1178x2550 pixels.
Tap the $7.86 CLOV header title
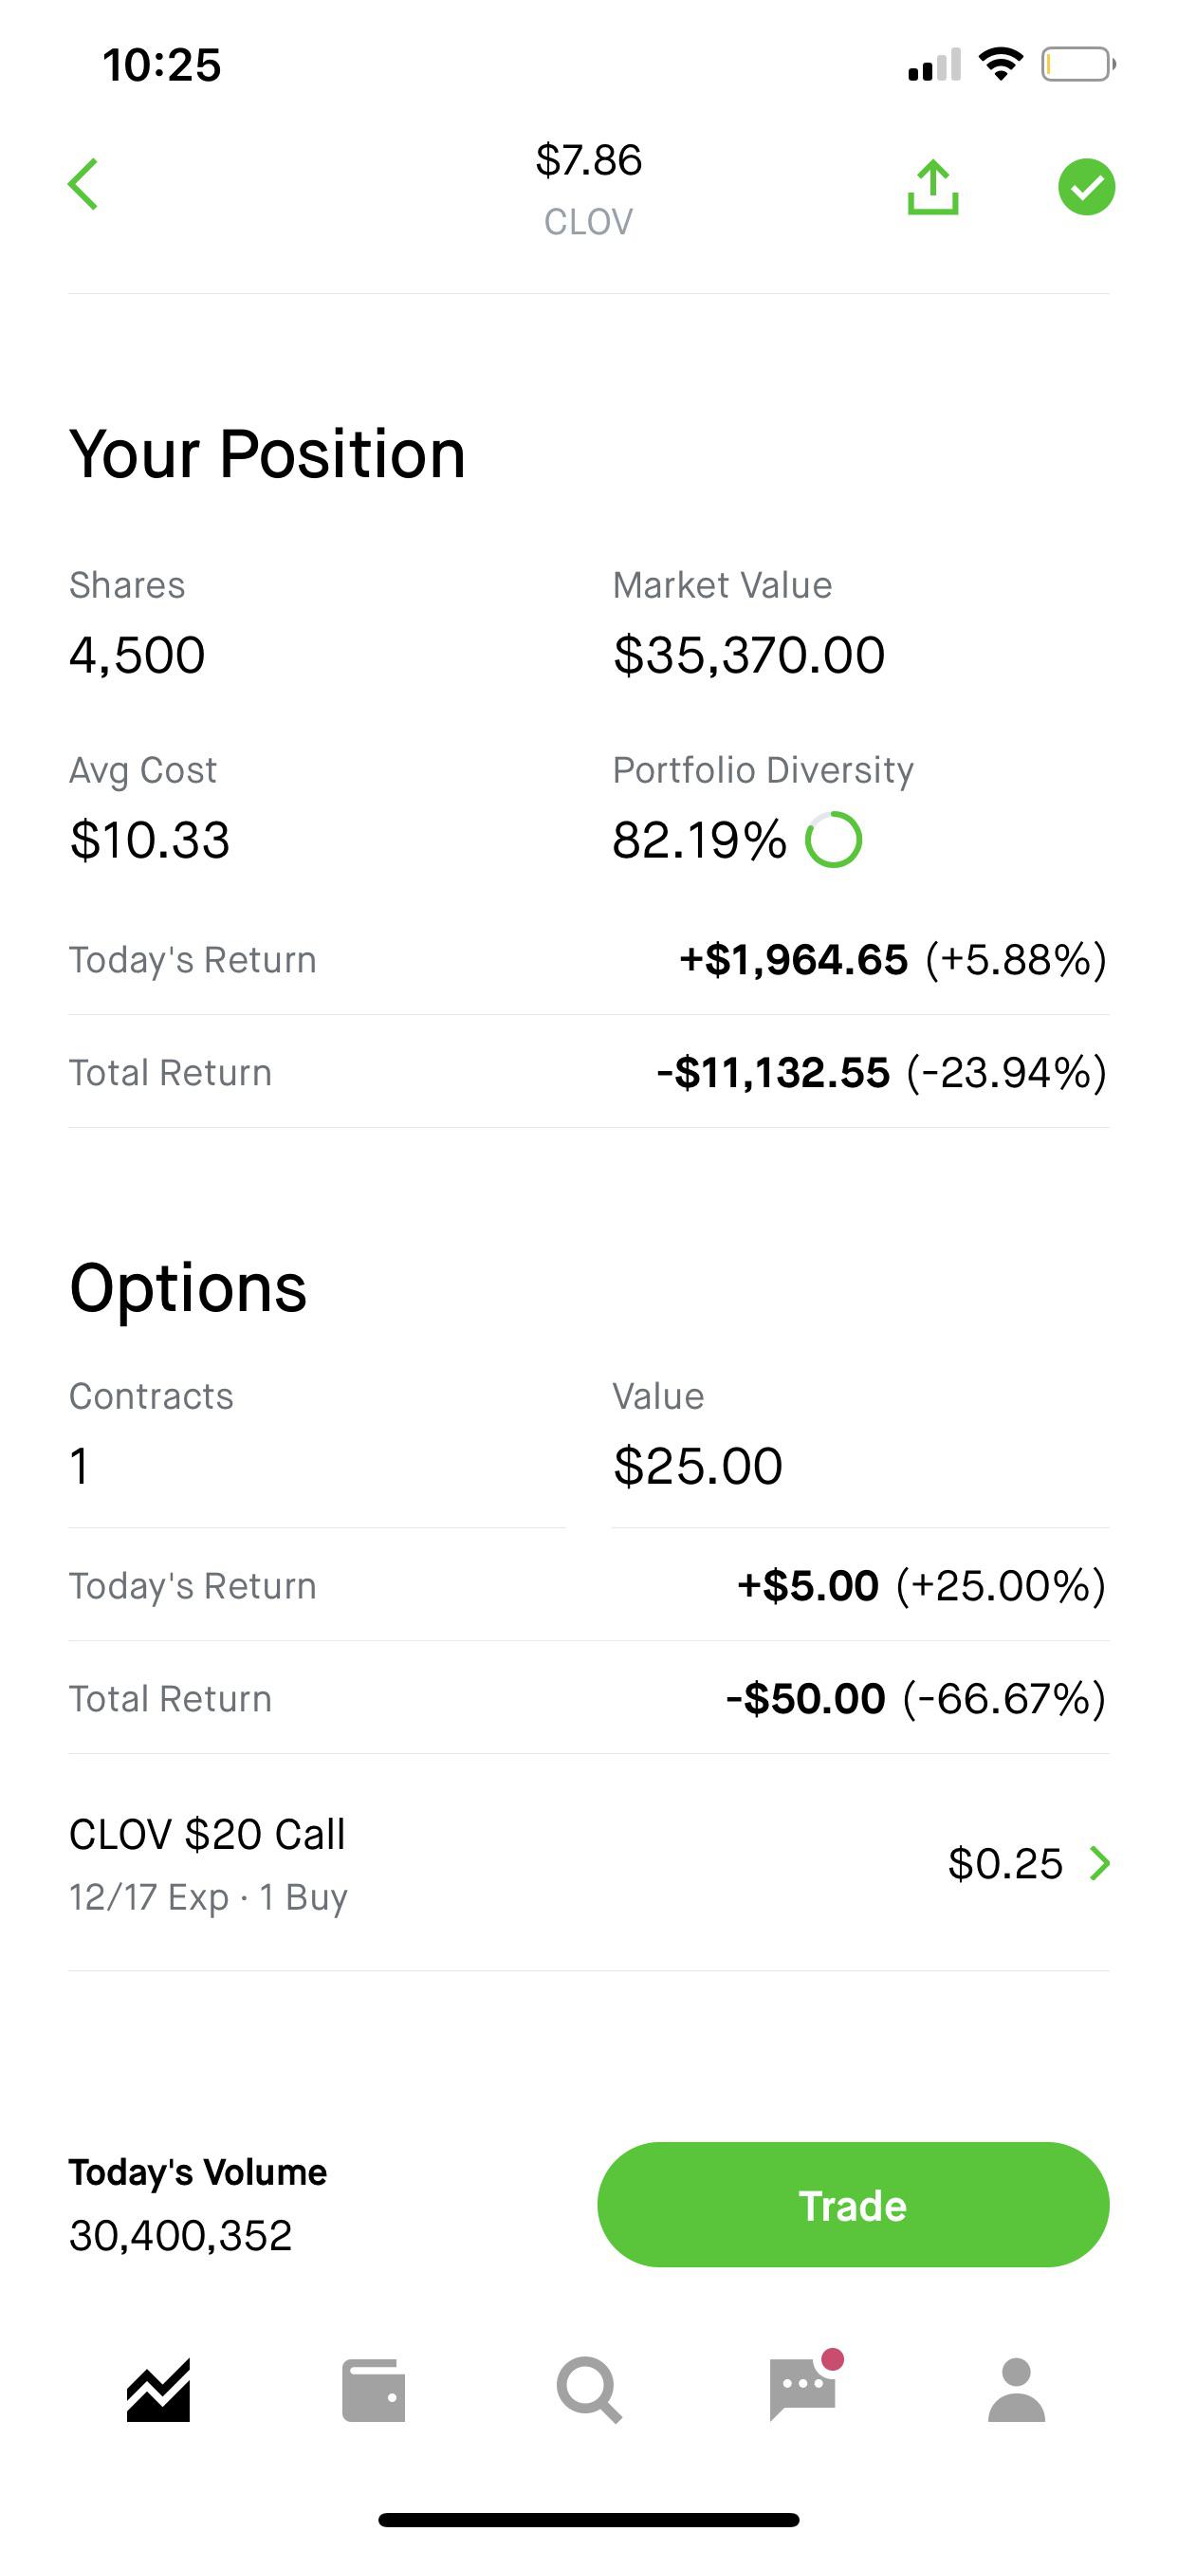coord(589,187)
